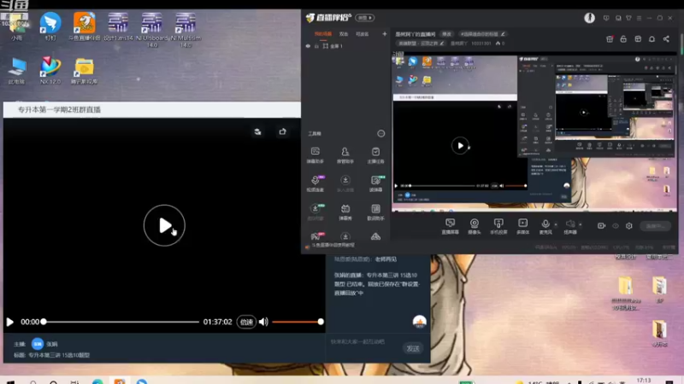Expand the speaker options arrow

click(581, 224)
